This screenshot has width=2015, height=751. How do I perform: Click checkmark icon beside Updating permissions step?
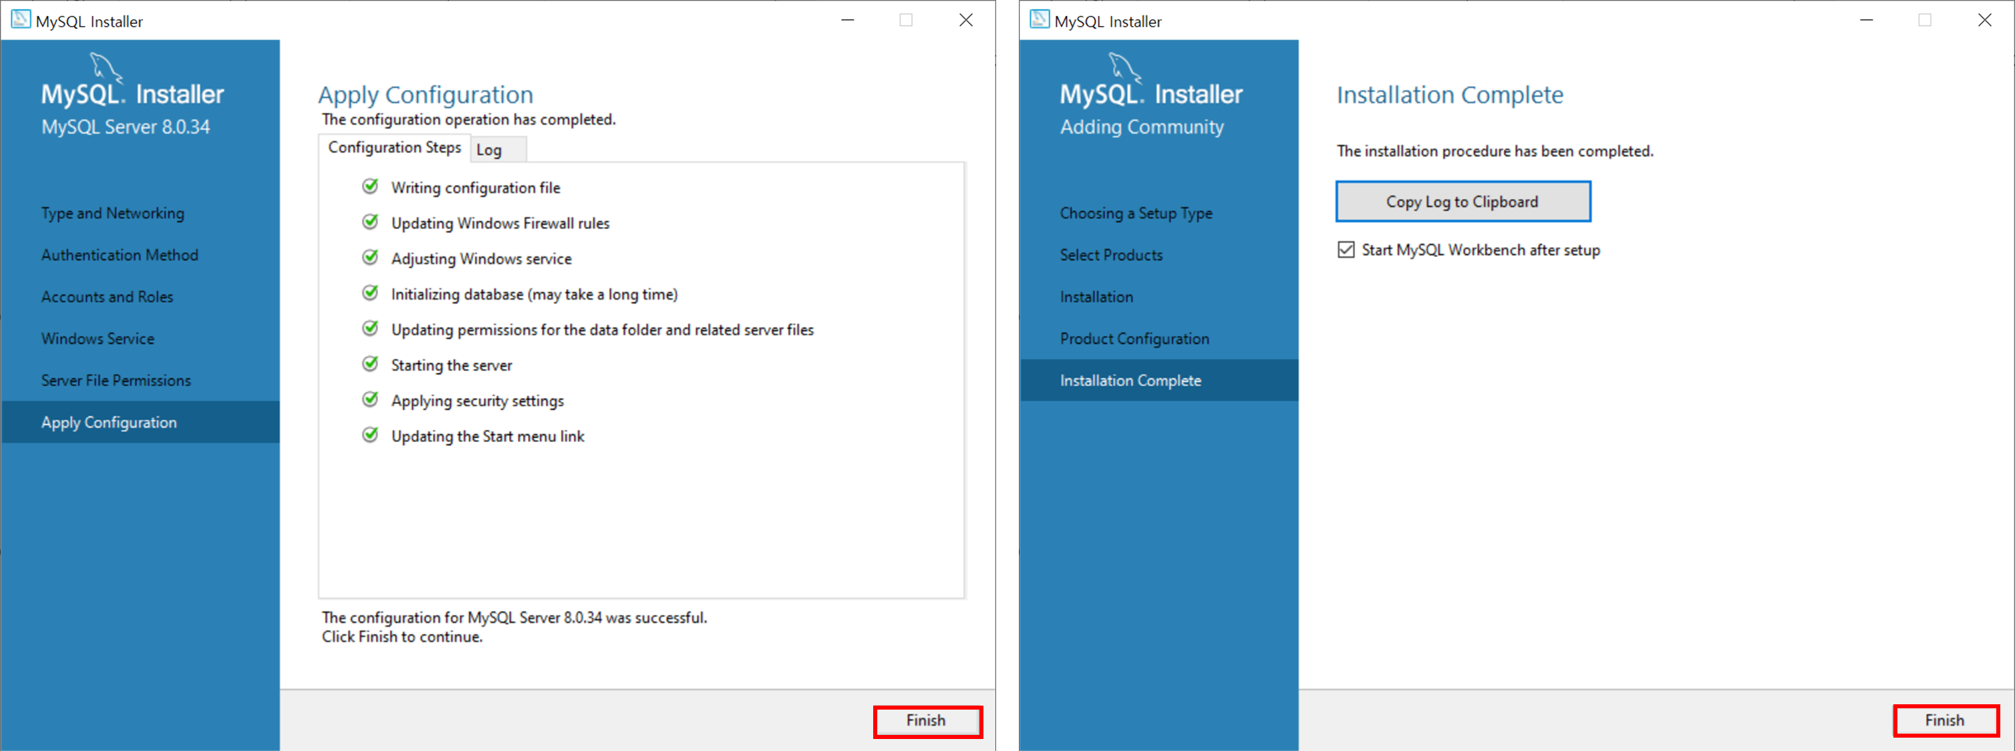371,328
